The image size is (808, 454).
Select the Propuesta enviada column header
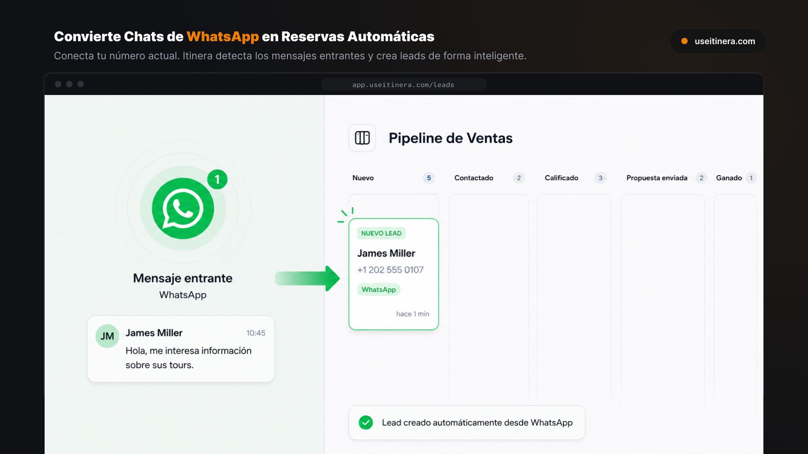tap(656, 178)
